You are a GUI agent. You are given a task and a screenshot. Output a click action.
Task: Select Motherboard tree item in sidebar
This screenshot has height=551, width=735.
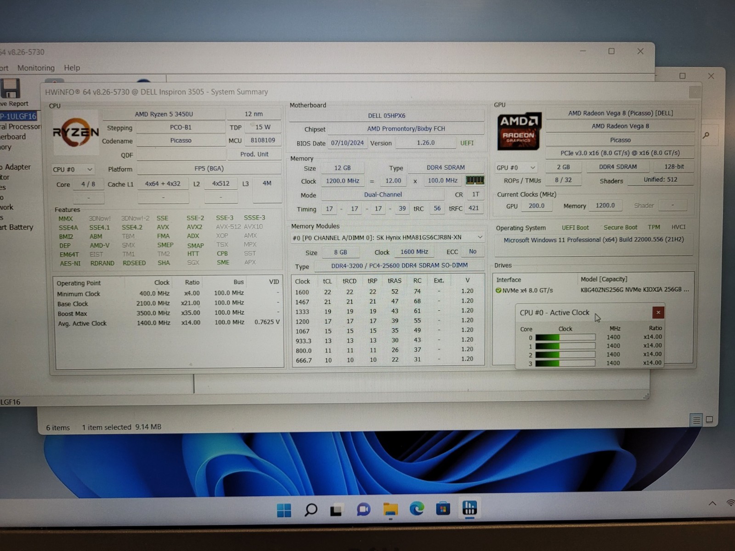[x=13, y=136]
